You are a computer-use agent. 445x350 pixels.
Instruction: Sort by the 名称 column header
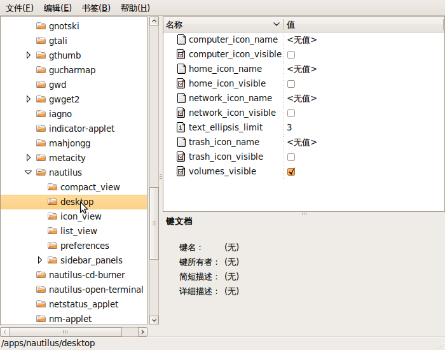tap(223, 25)
